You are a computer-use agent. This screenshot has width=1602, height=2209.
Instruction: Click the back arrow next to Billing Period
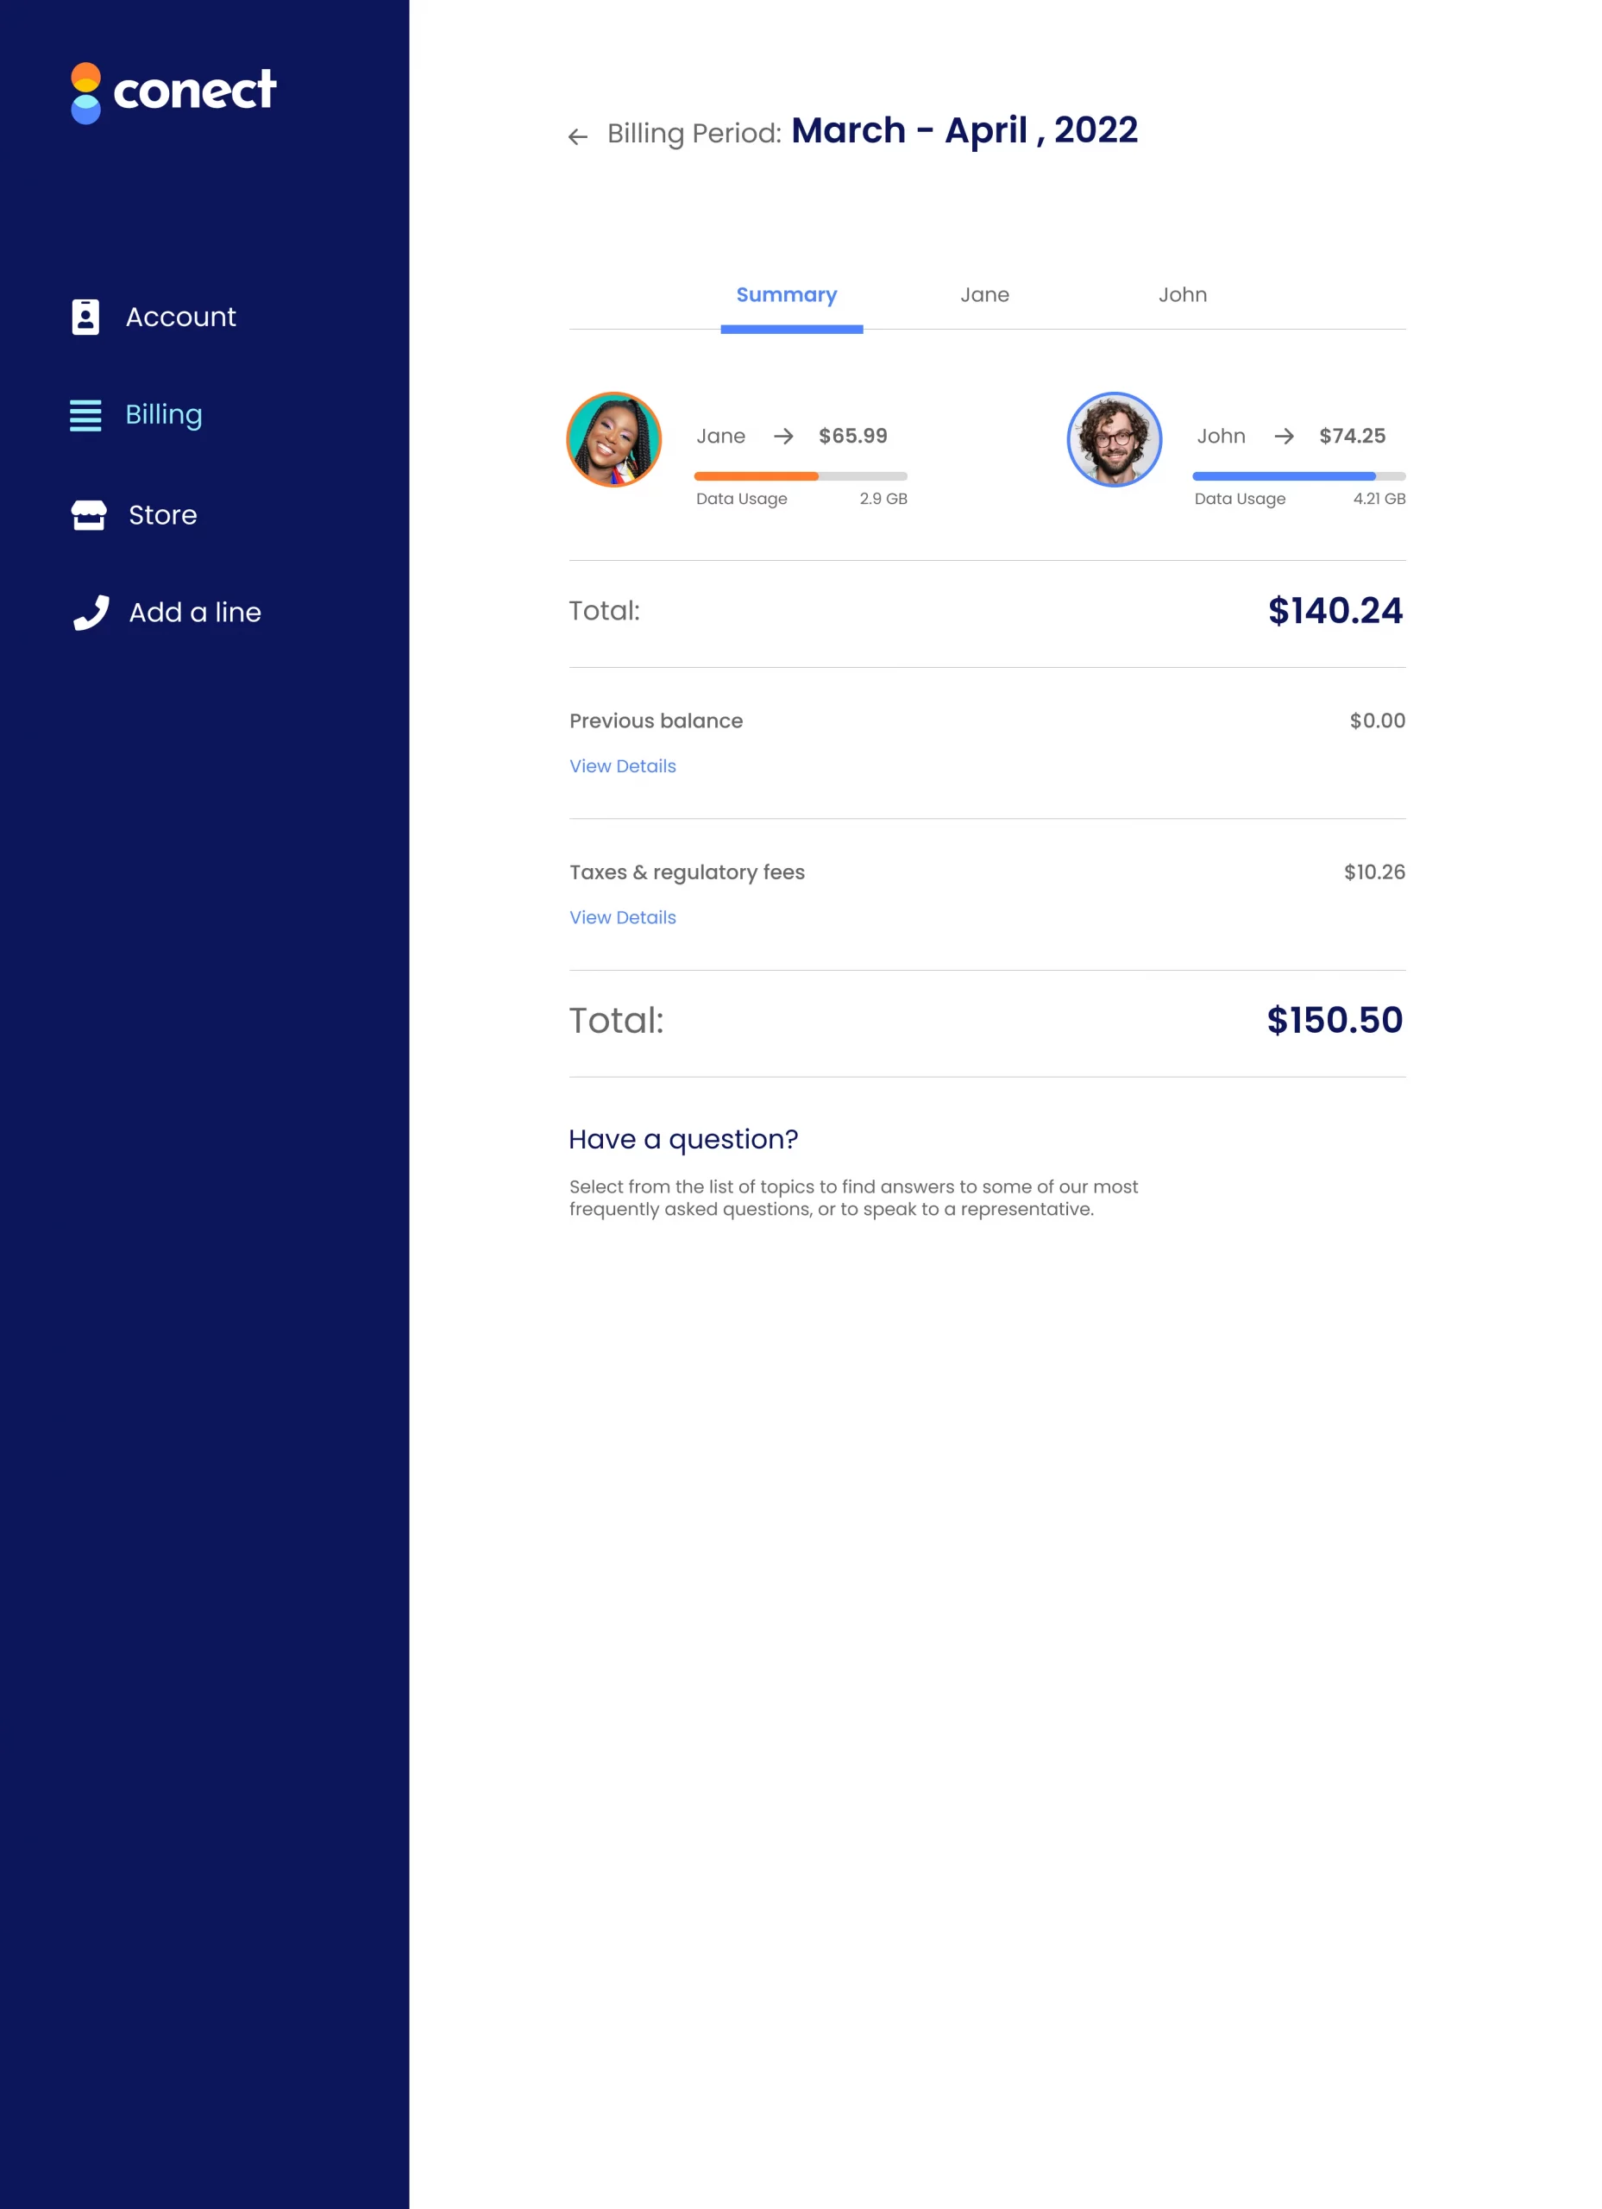point(576,135)
